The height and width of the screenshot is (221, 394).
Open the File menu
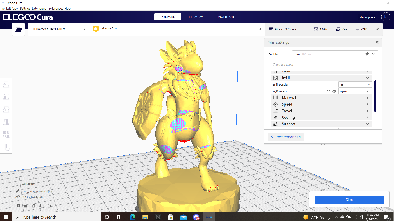pos(3,8)
